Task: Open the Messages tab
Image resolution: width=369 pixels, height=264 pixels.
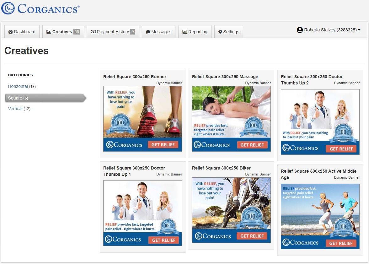Action: tap(159, 32)
